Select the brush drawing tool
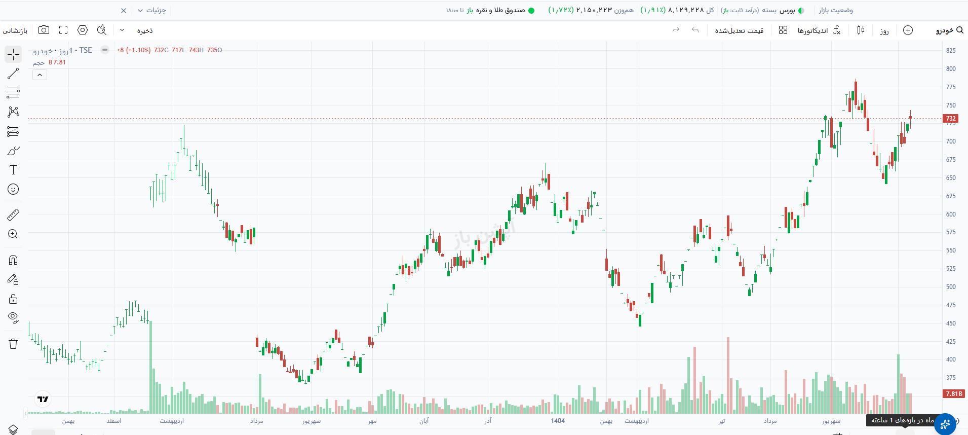Viewport: 968px width, 435px height. 14,151
